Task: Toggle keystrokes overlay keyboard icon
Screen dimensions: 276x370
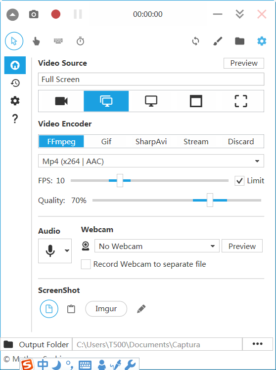Action: coord(58,41)
